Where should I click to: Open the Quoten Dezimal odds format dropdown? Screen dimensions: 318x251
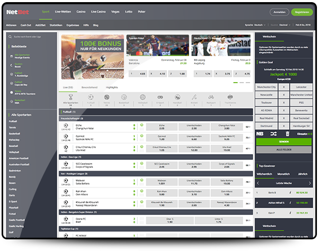point(280,25)
